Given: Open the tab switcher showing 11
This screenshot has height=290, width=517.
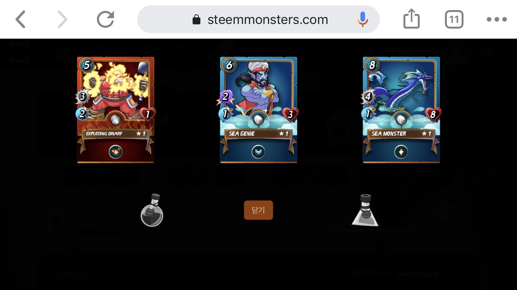Looking at the screenshot, I should [454, 19].
